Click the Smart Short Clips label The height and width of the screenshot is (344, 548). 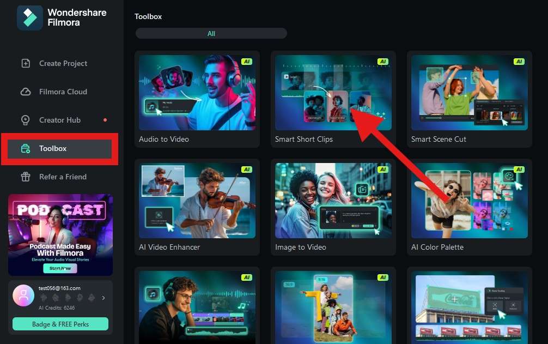point(304,139)
